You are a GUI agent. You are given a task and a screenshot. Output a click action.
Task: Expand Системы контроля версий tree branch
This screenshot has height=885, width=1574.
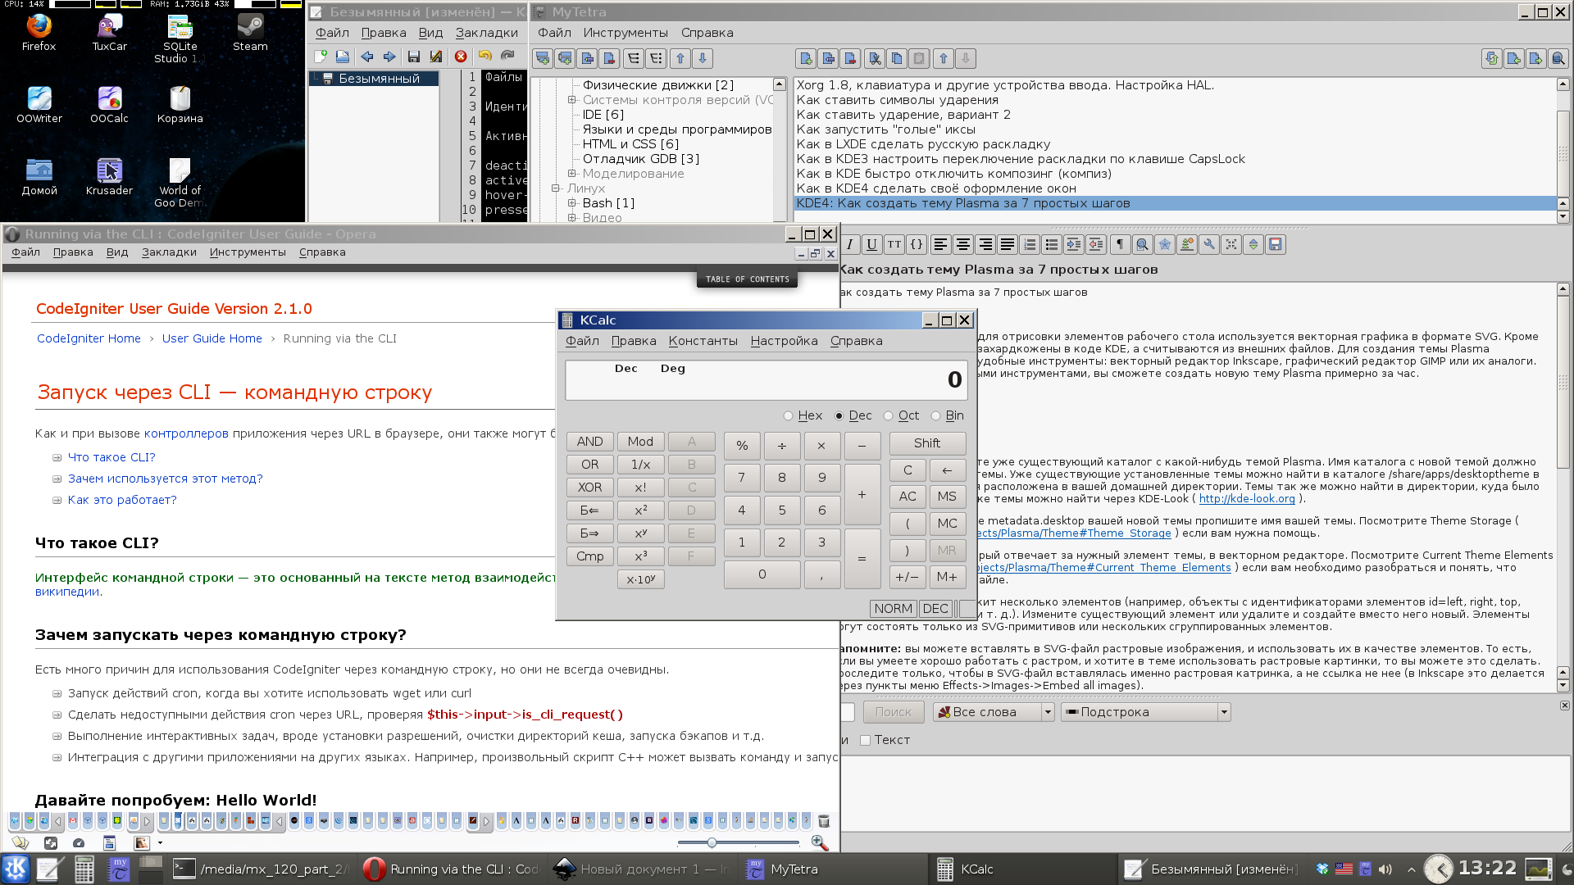572,100
